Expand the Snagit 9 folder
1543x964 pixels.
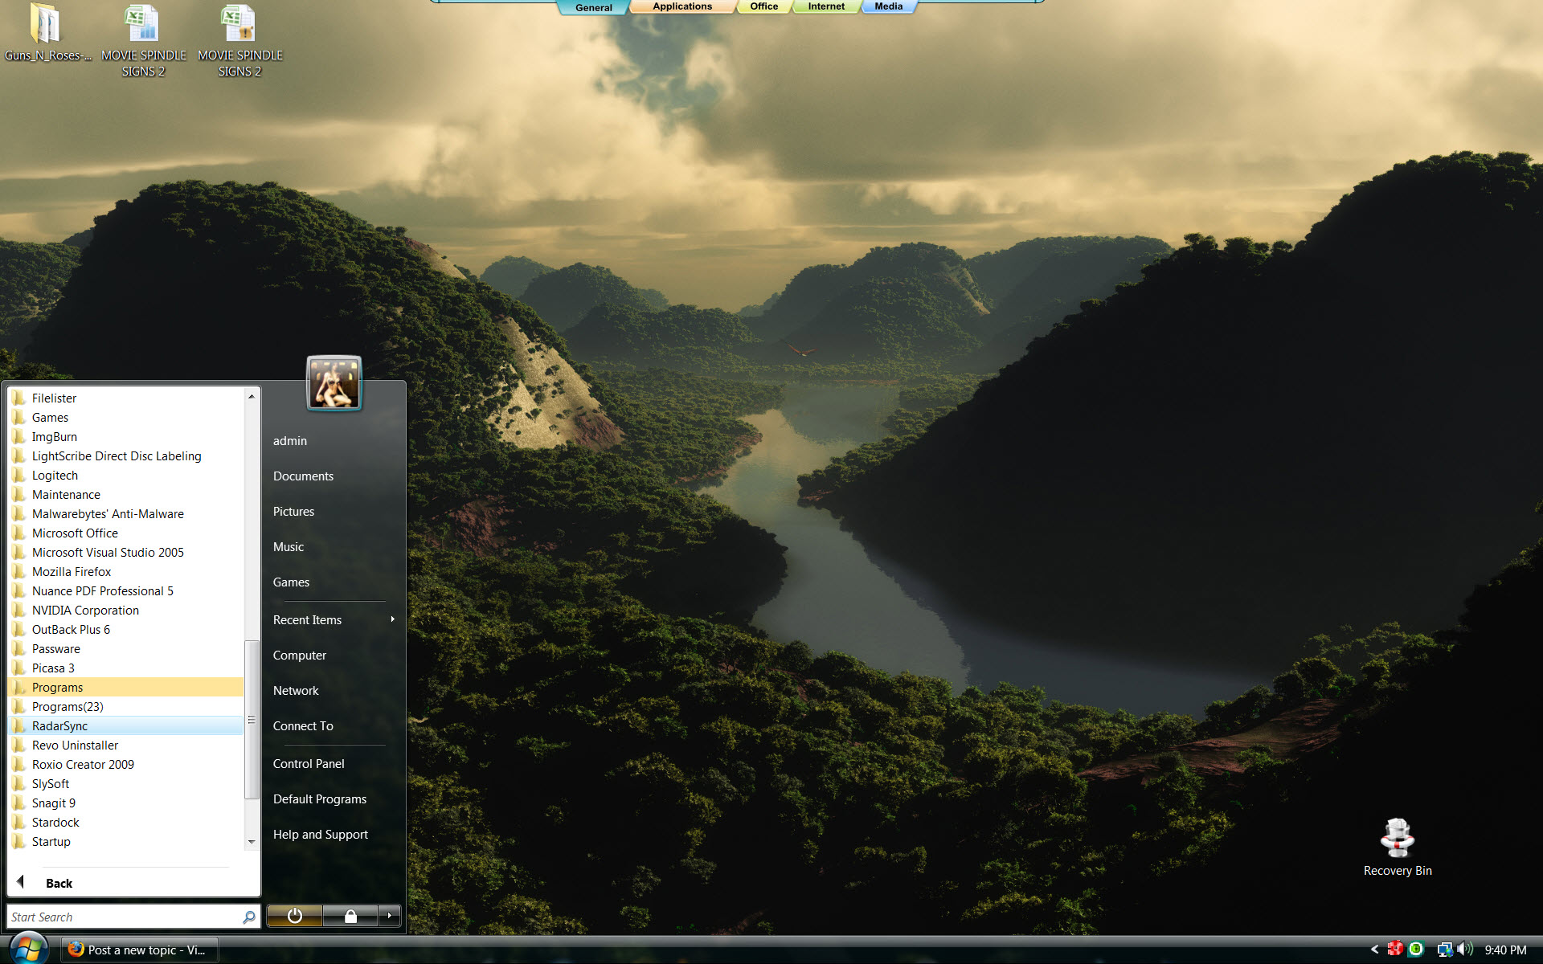[x=125, y=803]
